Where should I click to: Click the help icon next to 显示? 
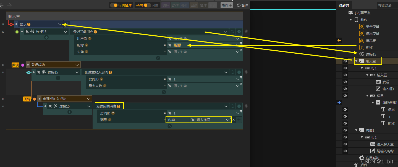click(x=29, y=24)
